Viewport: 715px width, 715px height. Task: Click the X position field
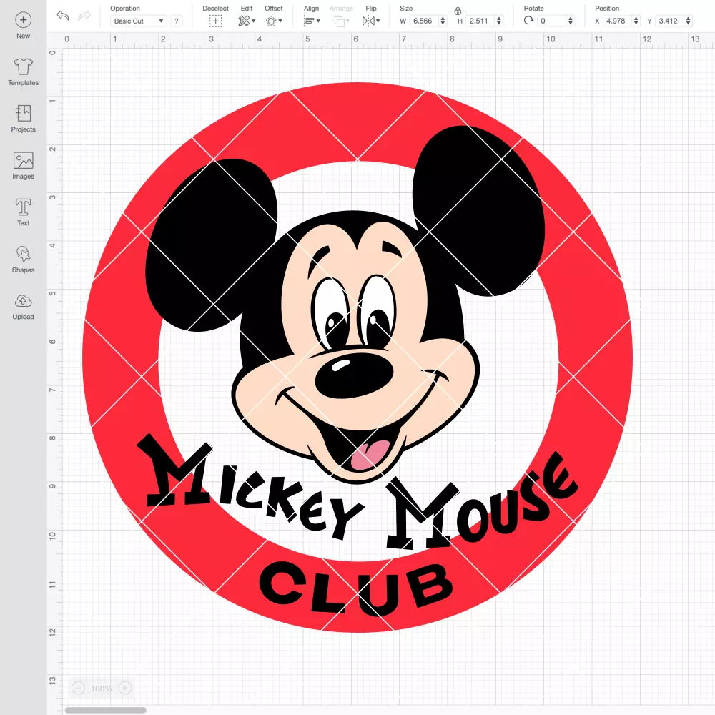618,21
